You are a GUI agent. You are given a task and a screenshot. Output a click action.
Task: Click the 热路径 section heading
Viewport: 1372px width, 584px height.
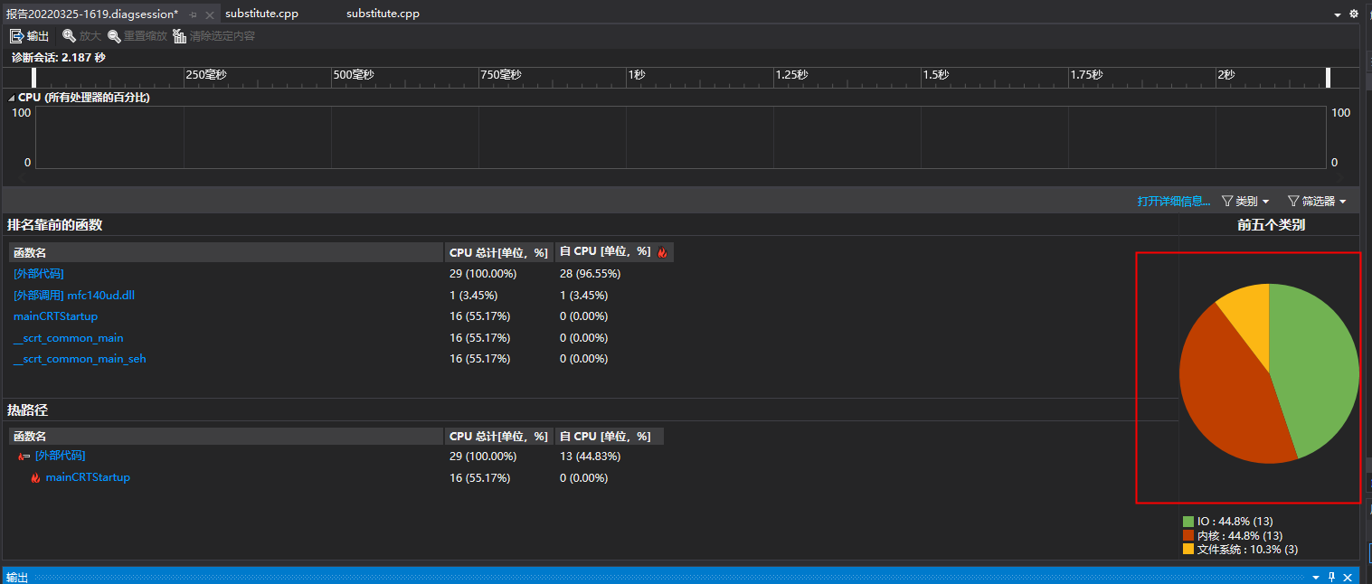point(27,410)
